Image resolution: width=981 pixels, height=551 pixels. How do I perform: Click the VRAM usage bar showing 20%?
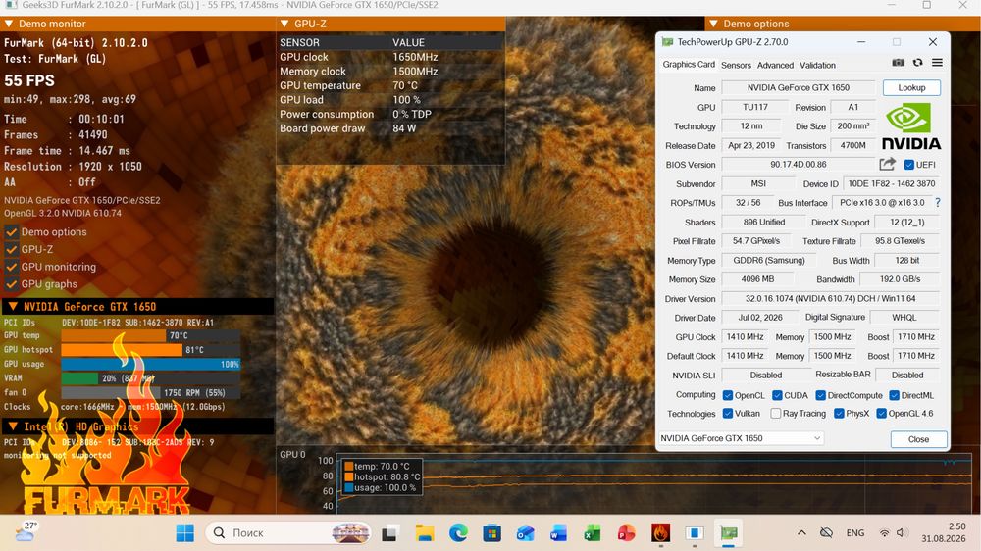pyautogui.click(x=150, y=378)
